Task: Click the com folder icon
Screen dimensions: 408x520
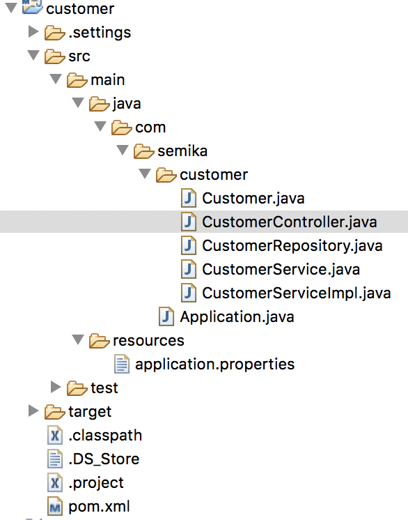Action: 122,128
